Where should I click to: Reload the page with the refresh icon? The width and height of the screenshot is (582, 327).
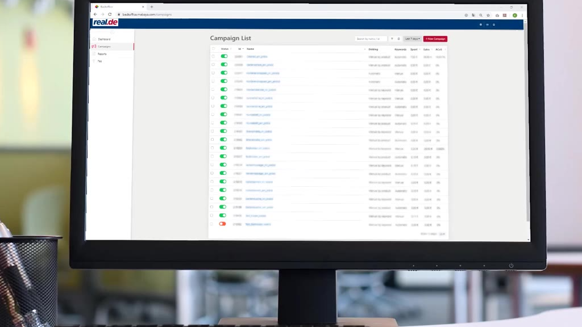click(110, 14)
